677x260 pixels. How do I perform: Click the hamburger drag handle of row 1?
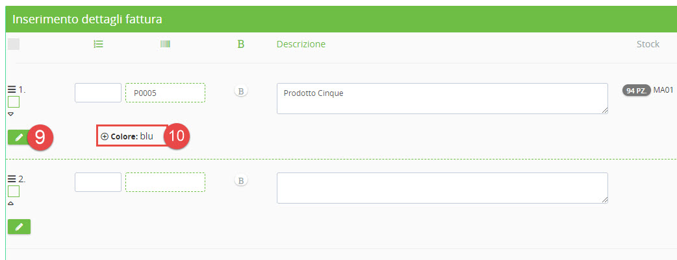(11, 89)
